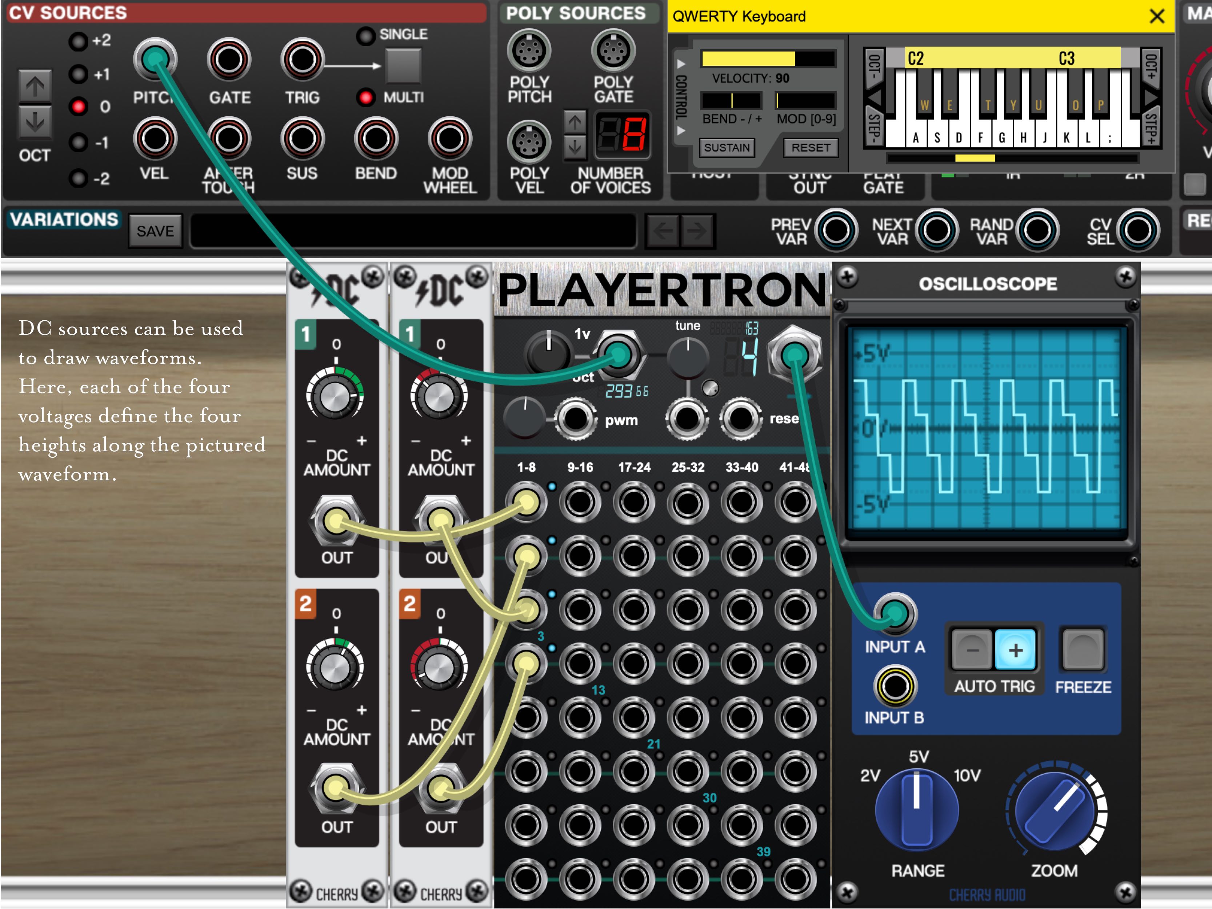Click the TRIG output jack

[302, 60]
